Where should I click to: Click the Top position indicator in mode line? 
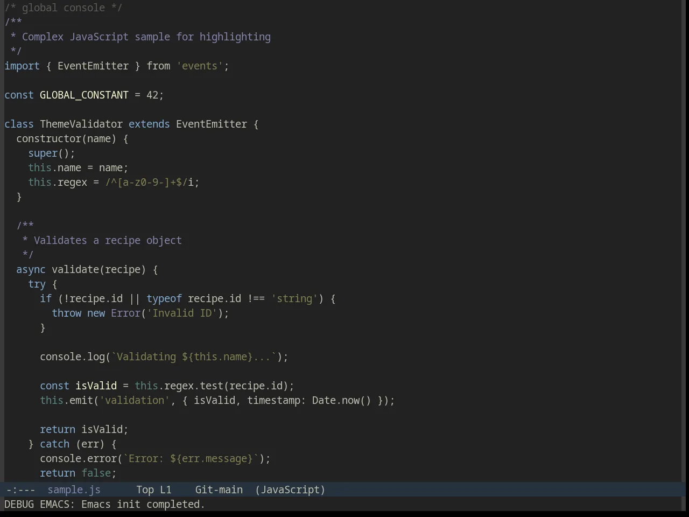(x=145, y=490)
